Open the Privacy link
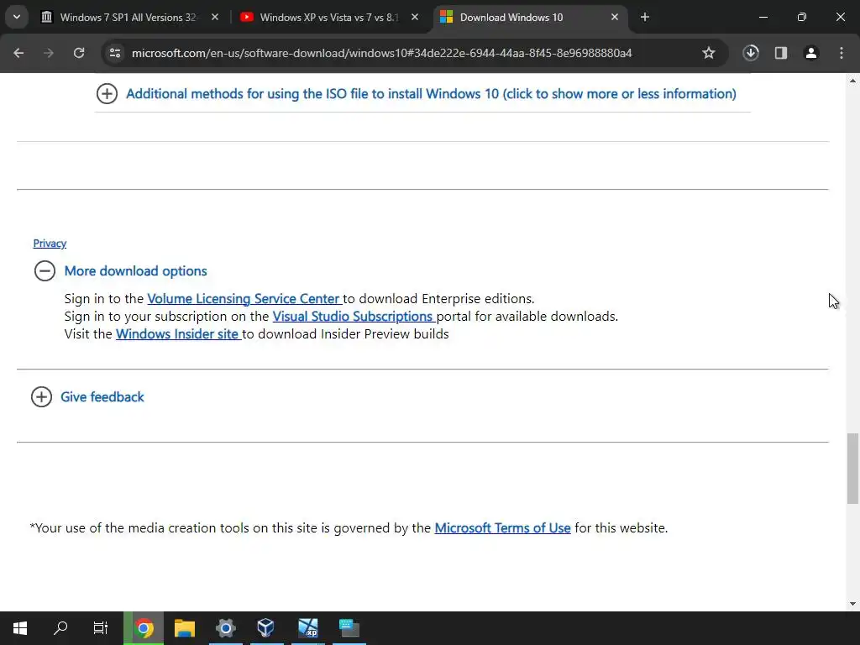The width and height of the screenshot is (860, 645). click(50, 243)
